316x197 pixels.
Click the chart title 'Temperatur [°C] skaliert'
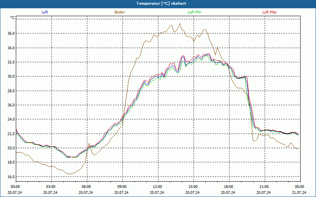point(161,4)
